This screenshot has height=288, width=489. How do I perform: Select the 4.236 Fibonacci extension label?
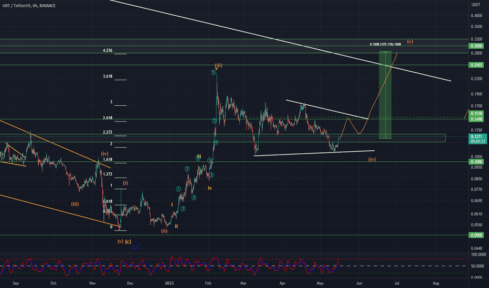coord(108,50)
